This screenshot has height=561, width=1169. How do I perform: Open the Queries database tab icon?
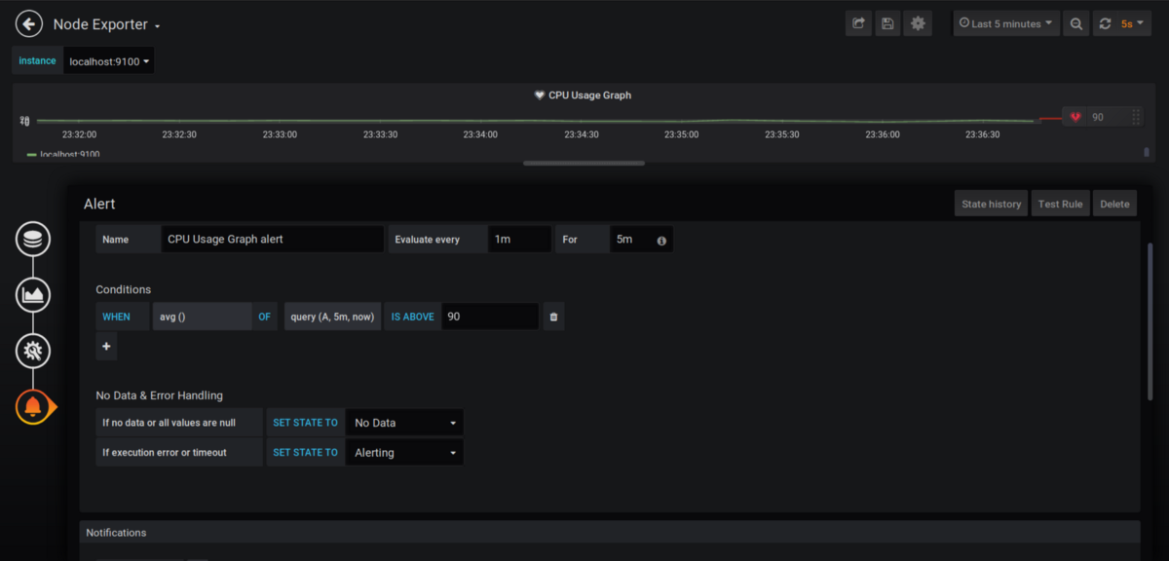pos(33,239)
